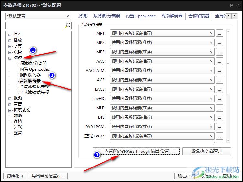This screenshot has width=243, height=182.
Task: Select 个人滤镜优先权 in the tree
Action: [x=34, y=92]
